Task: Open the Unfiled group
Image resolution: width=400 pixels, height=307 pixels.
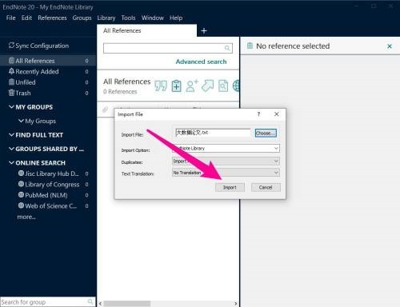Action: click(48, 82)
